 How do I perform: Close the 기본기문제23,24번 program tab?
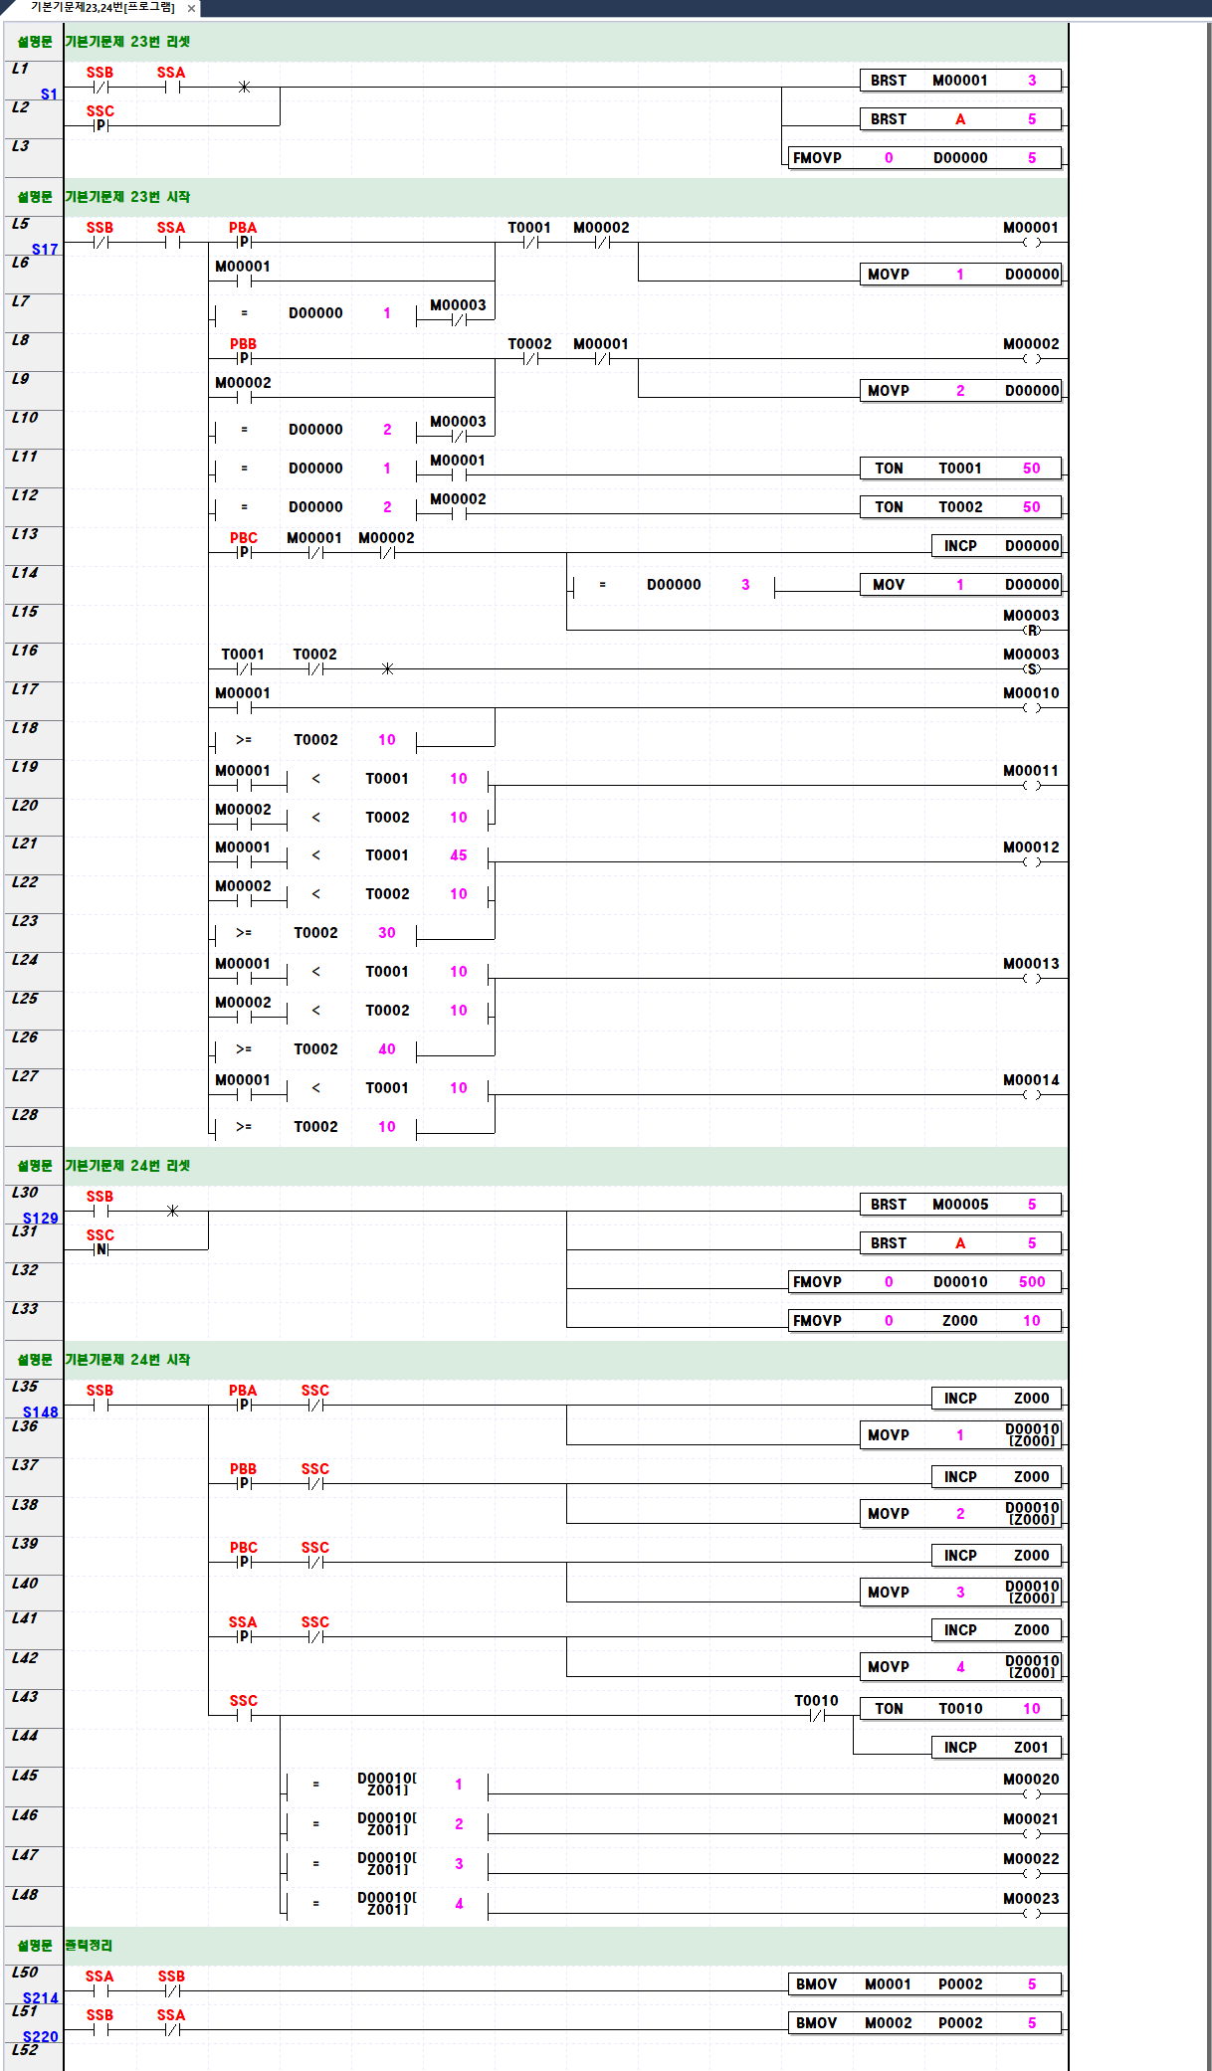191,8
